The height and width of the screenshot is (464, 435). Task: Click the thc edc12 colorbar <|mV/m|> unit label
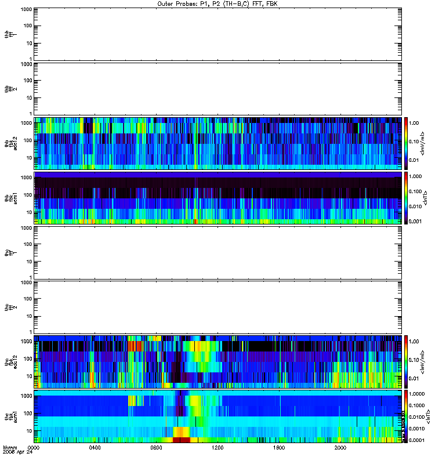[423, 362]
